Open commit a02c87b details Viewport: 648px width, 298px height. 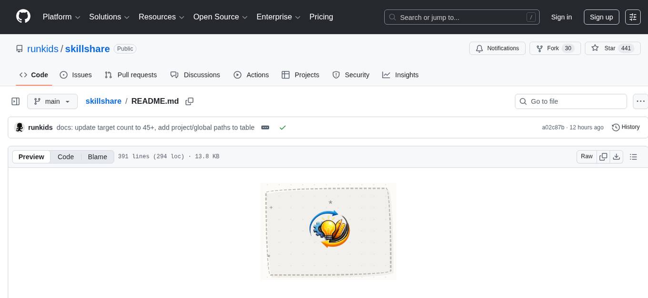point(553,127)
